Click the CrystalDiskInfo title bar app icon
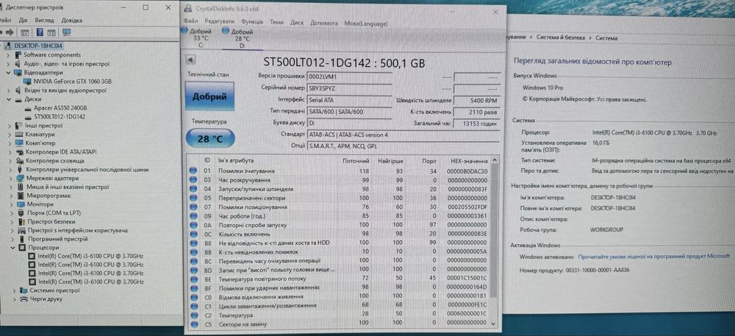735x336 pixels. (188, 9)
